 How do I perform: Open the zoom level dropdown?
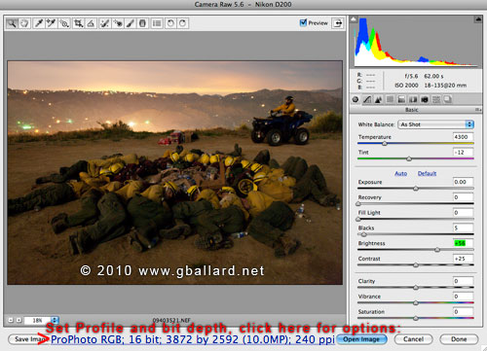pos(55,320)
